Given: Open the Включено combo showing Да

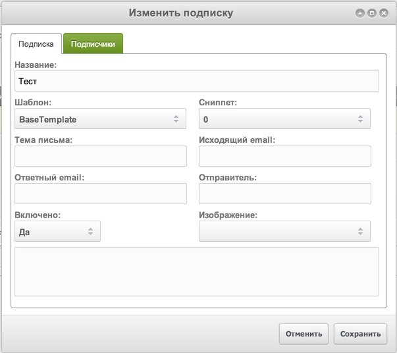Looking at the screenshot, I should tap(57, 231).
